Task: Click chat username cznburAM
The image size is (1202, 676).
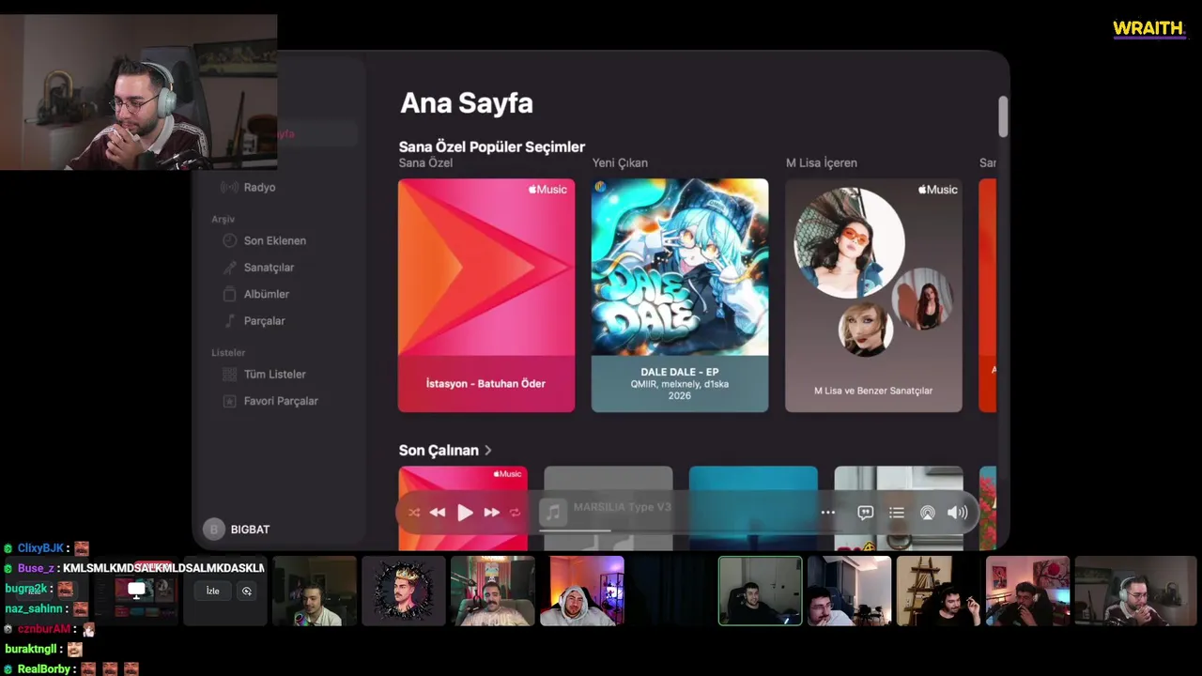Action: (x=43, y=629)
